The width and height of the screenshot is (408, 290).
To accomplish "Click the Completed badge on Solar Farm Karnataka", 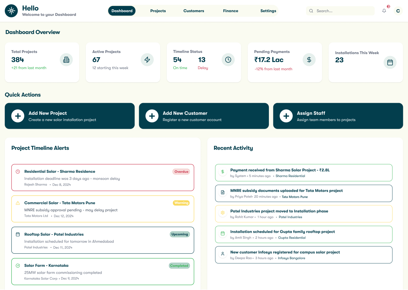I will 179,266.
